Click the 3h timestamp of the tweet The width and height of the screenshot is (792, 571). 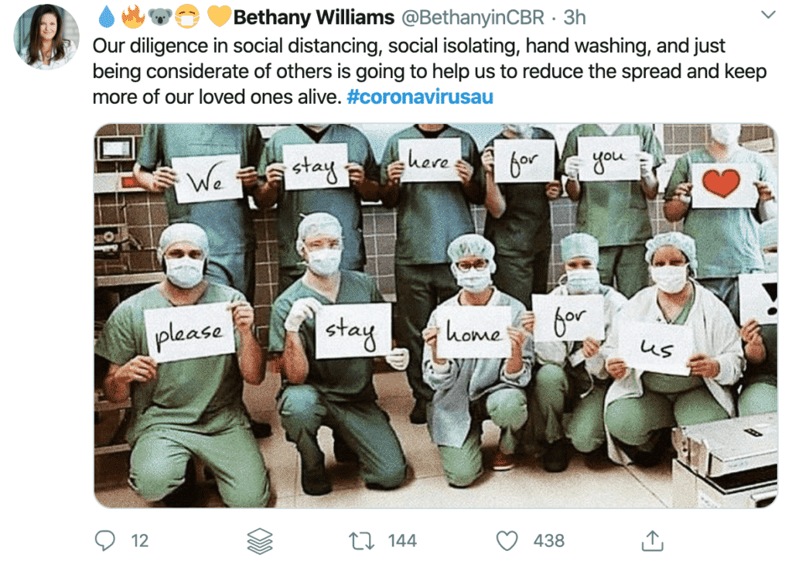[x=575, y=17]
